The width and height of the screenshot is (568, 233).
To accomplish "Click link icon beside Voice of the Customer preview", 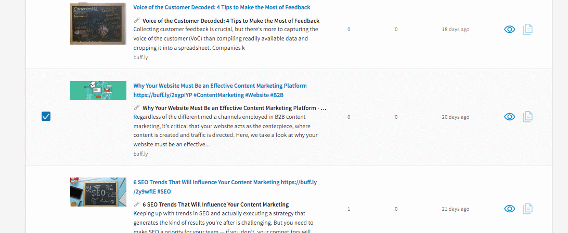I will 137,21.
